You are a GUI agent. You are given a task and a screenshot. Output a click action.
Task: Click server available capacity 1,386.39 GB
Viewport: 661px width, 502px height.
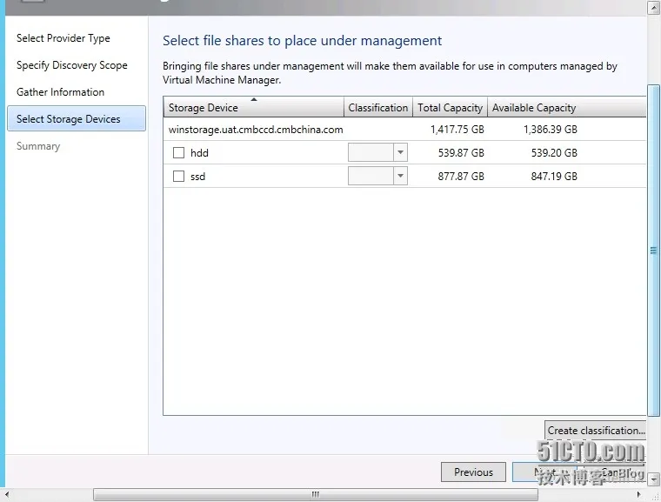click(551, 129)
